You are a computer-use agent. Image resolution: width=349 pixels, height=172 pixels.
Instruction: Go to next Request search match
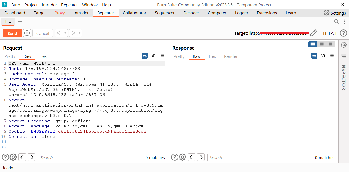click(31, 157)
